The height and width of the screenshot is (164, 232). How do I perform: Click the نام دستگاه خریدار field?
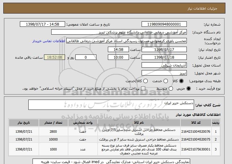[119, 32]
